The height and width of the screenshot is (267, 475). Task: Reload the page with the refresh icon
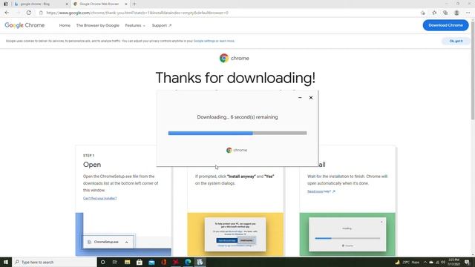point(28,13)
